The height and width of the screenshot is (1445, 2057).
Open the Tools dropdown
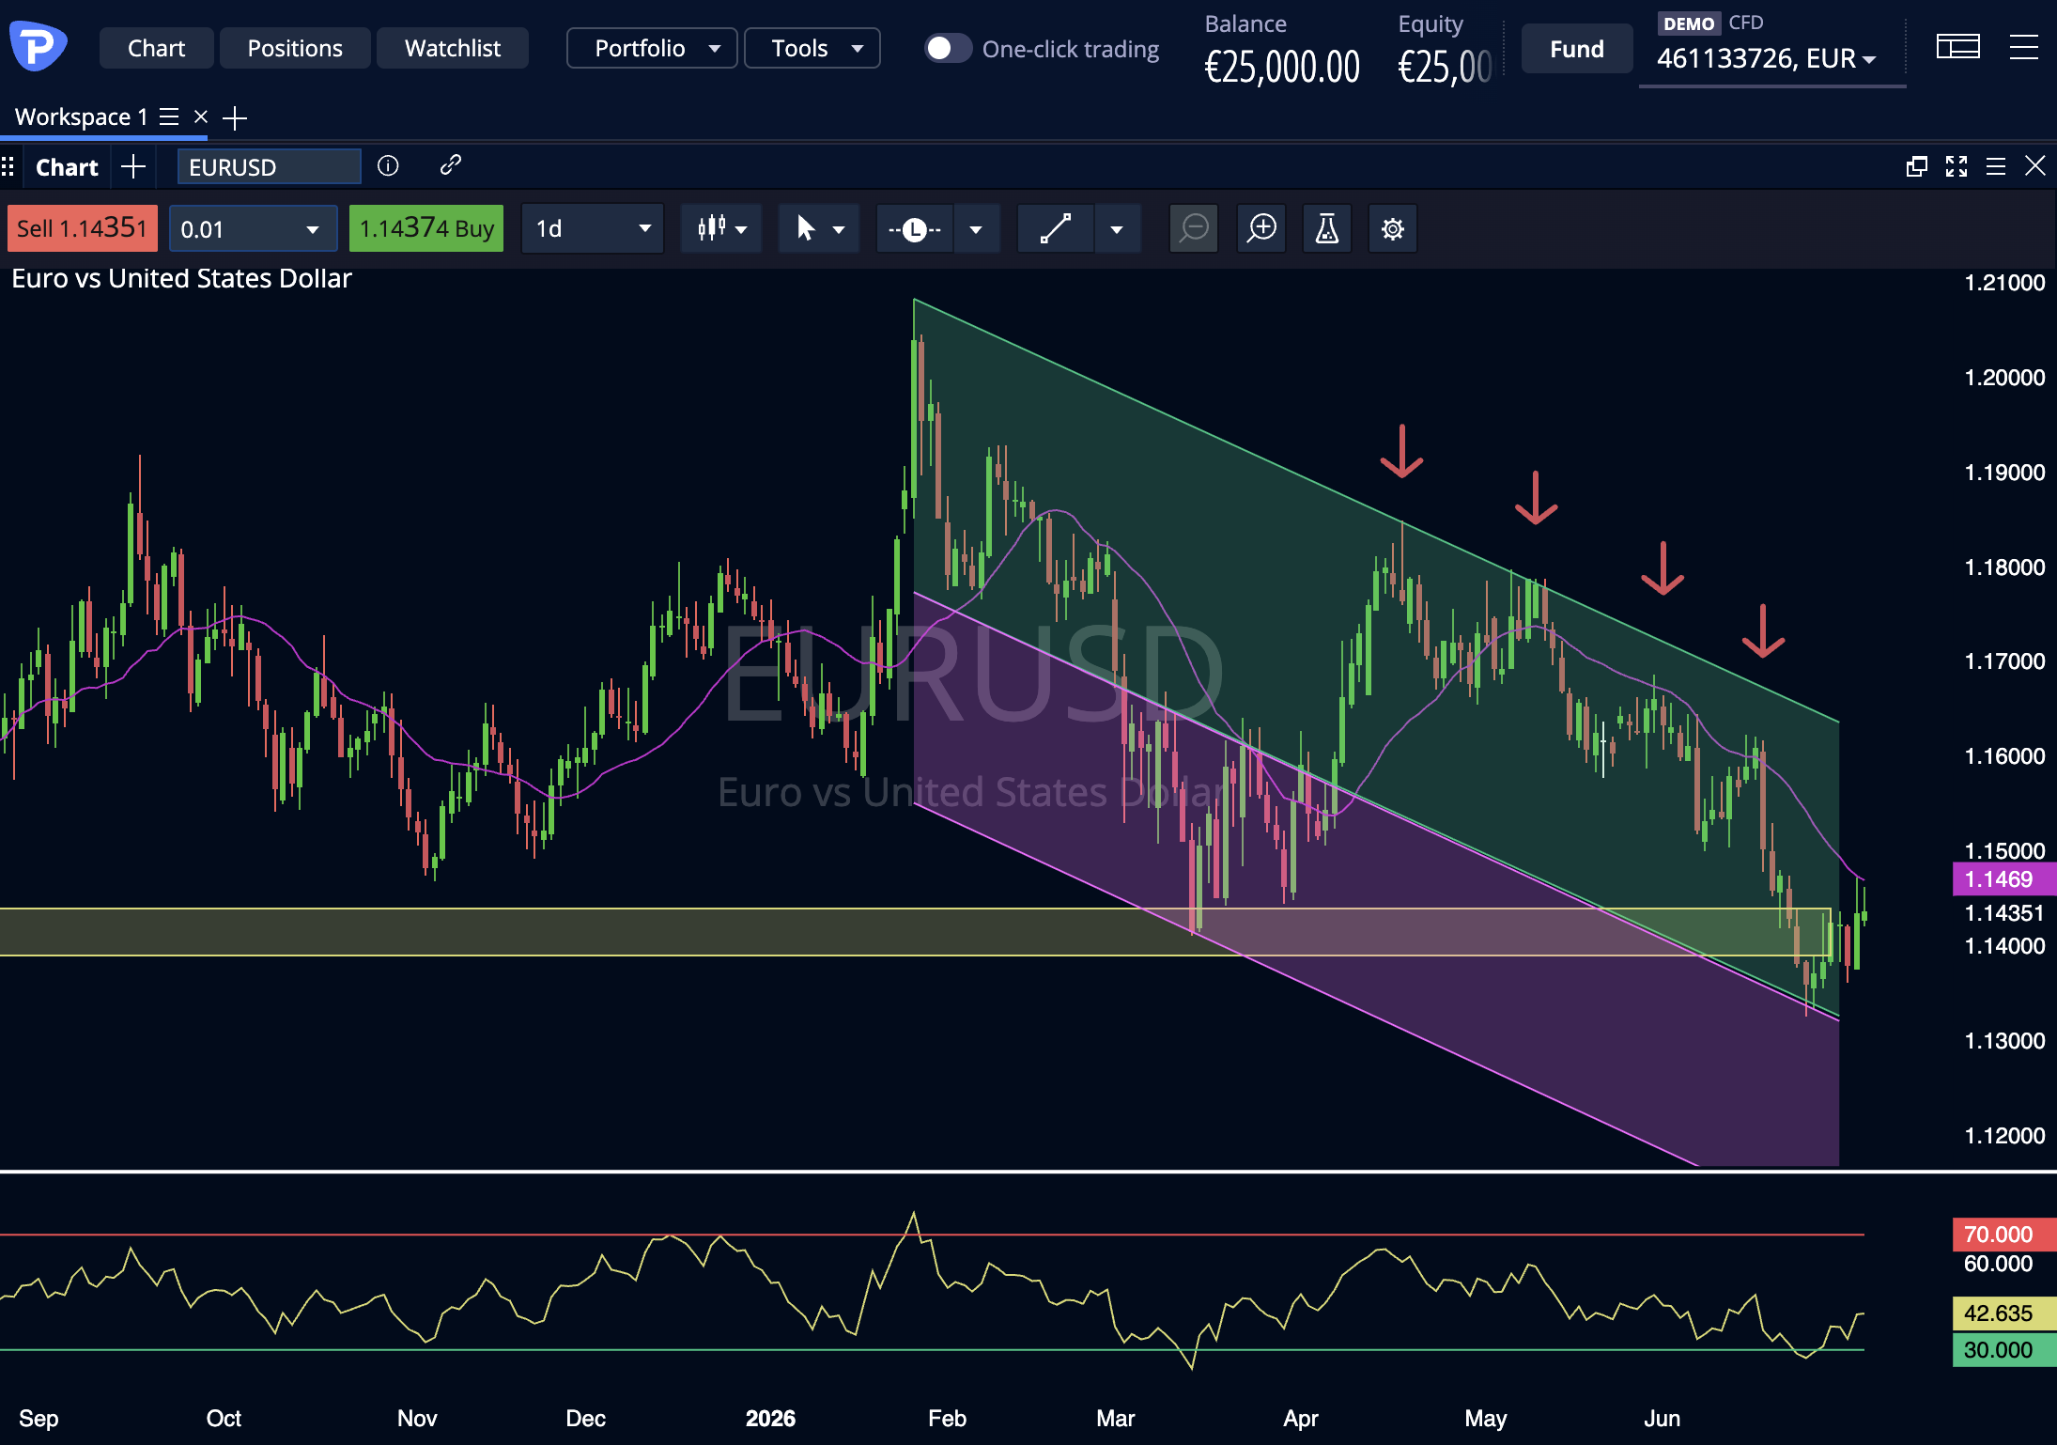(812, 48)
